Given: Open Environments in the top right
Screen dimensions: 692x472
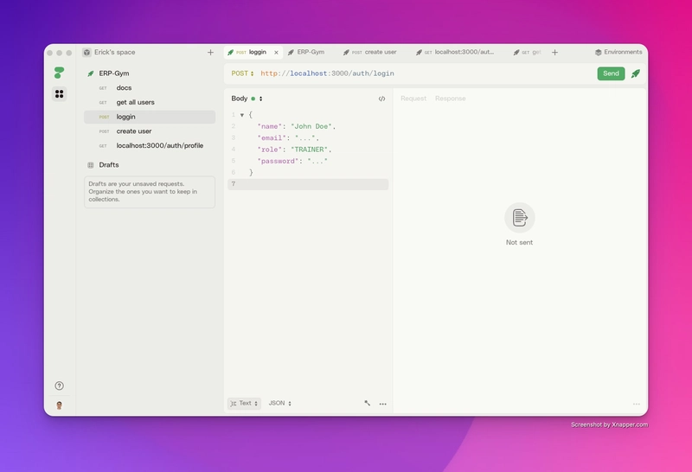Looking at the screenshot, I should coord(618,52).
